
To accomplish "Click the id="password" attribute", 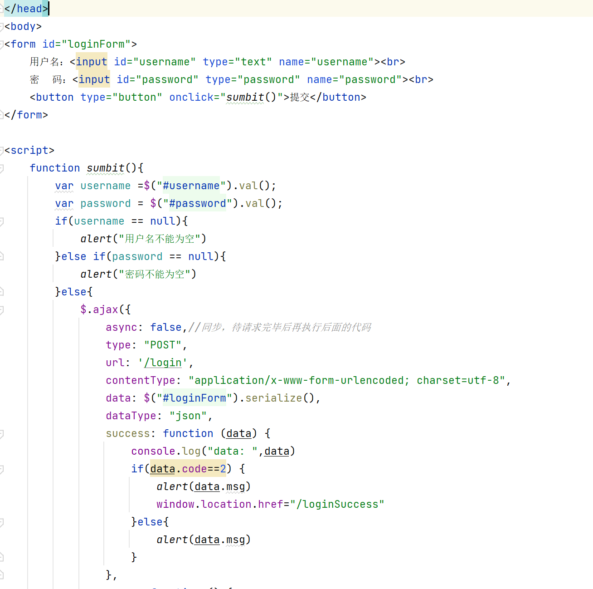I will click(x=158, y=79).
